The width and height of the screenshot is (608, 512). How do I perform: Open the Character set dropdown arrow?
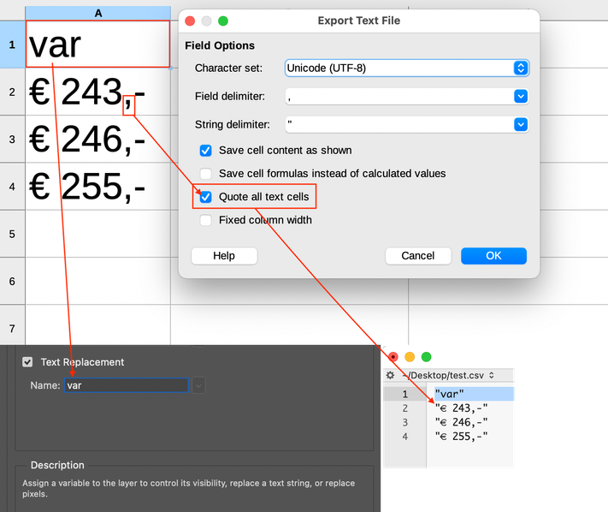click(521, 68)
